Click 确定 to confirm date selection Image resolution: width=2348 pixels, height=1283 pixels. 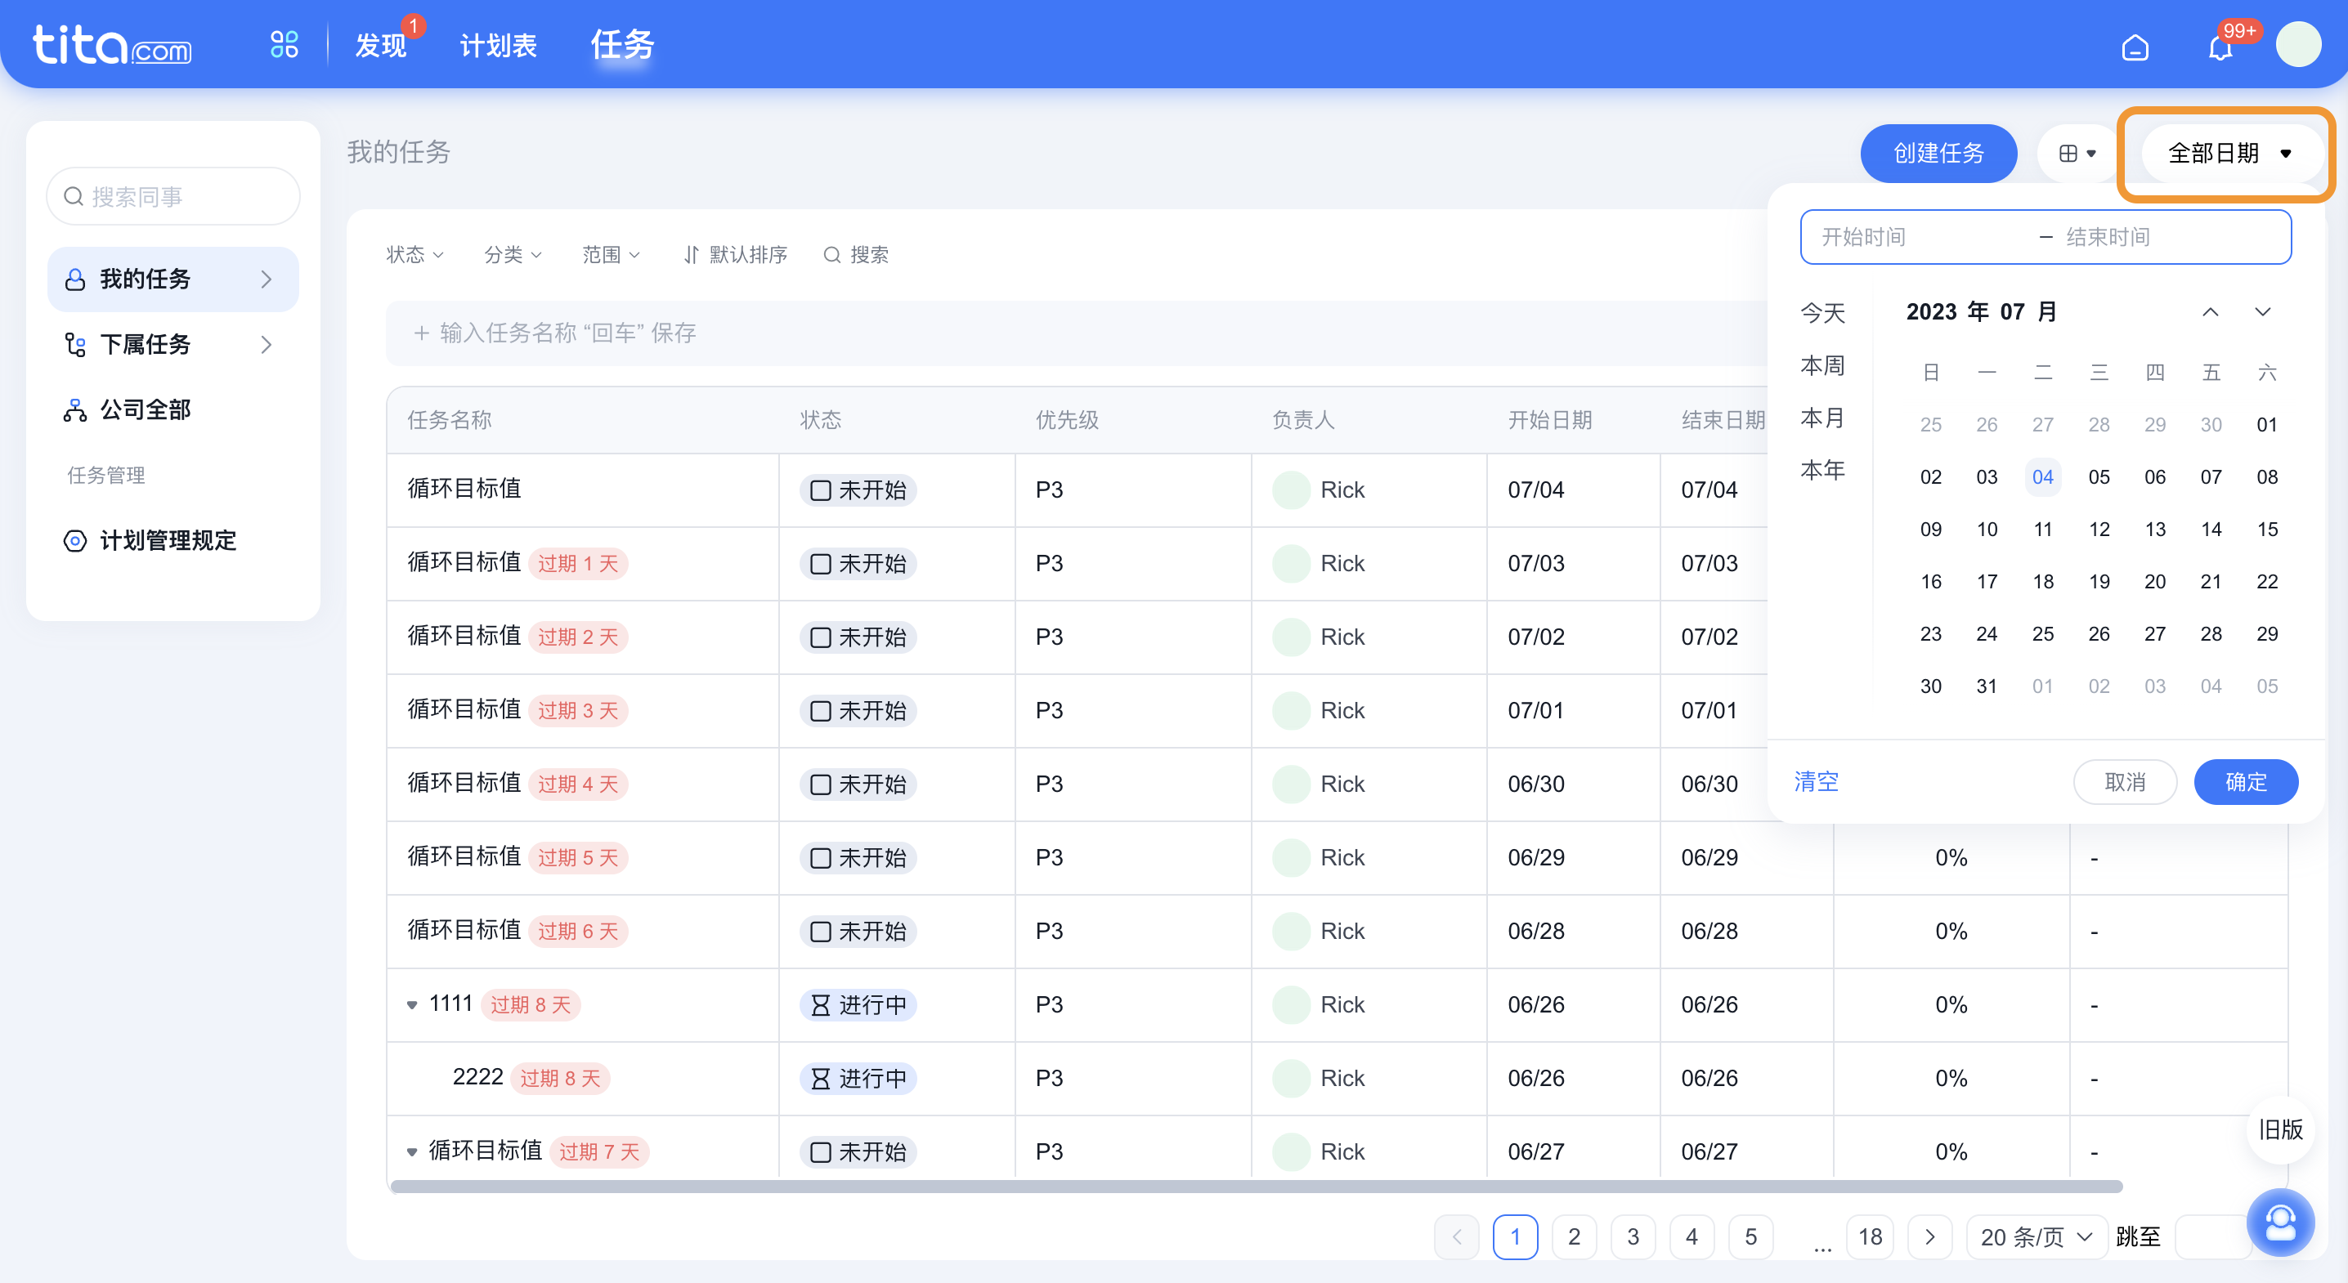point(2245,780)
